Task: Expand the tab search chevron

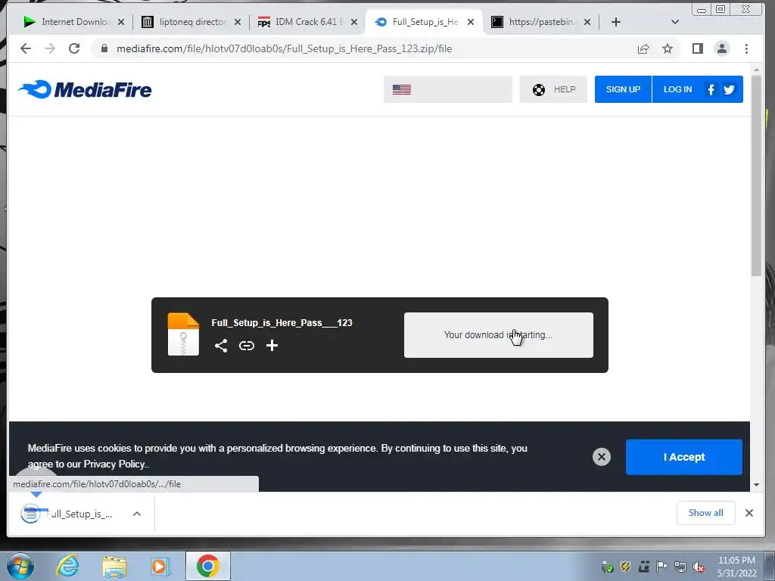Action: click(674, 22)
